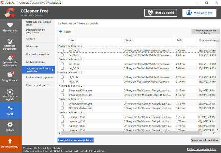Check the first IntegratedOffice.exe checkbox
The width and height of the screenshot is (221, 153).
62,90
